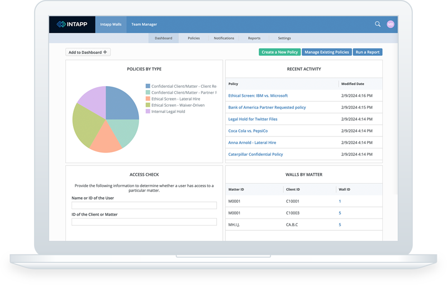Screen dimensions: 447x285
Task: Open the Reports menu item
Action: pyautogui.click(x=254, y=38)
